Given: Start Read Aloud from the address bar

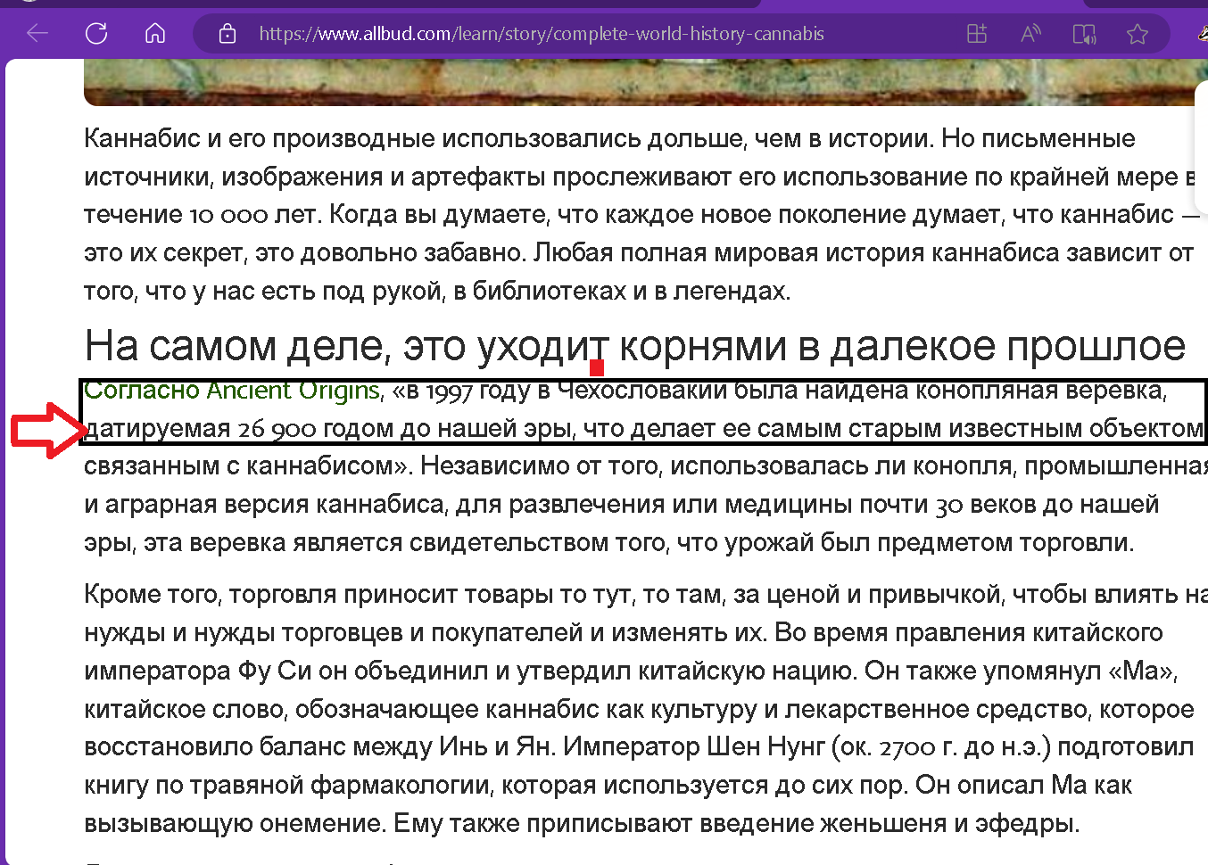Looking at the screenshot, I should tap(1030, 34).
